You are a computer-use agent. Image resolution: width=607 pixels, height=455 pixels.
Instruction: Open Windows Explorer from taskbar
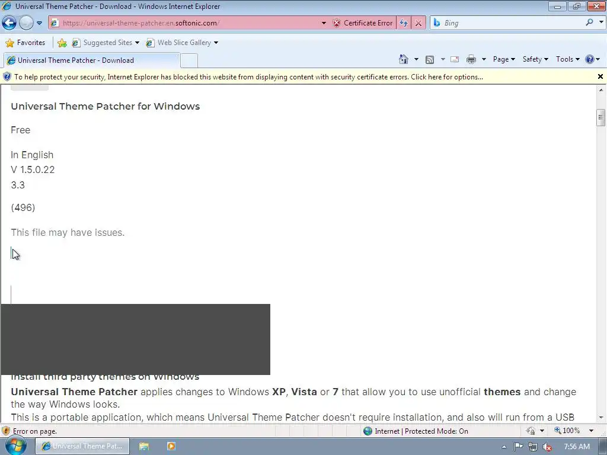pyautogui.click(x=143, y=447)
